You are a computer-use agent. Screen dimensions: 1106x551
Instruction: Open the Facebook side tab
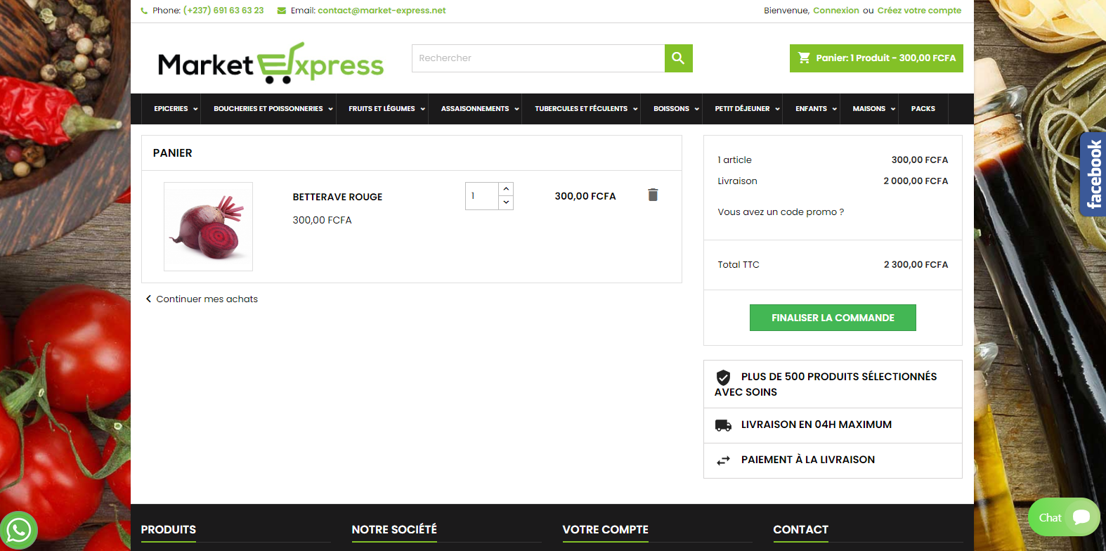click(x=1093, y=174)
